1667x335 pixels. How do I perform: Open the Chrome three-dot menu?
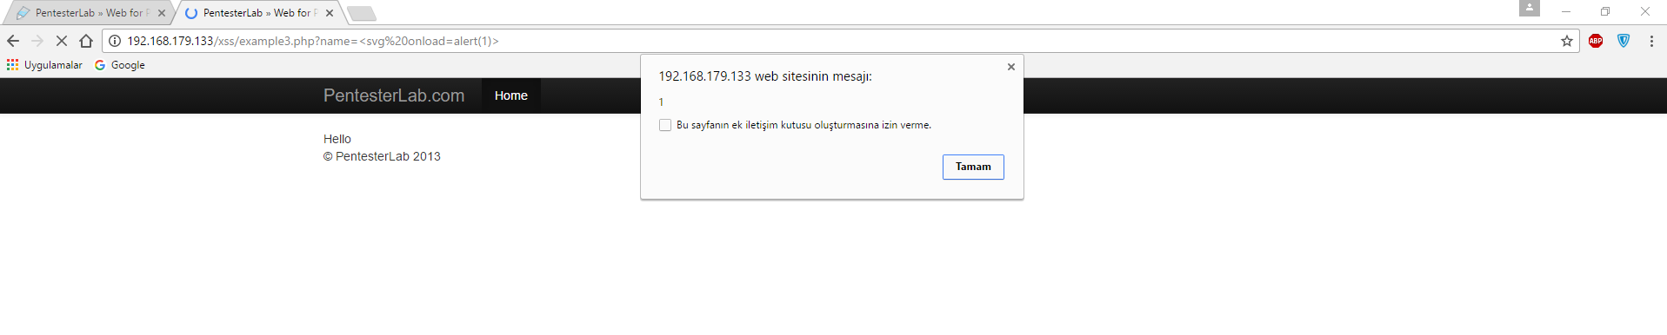1651,41
